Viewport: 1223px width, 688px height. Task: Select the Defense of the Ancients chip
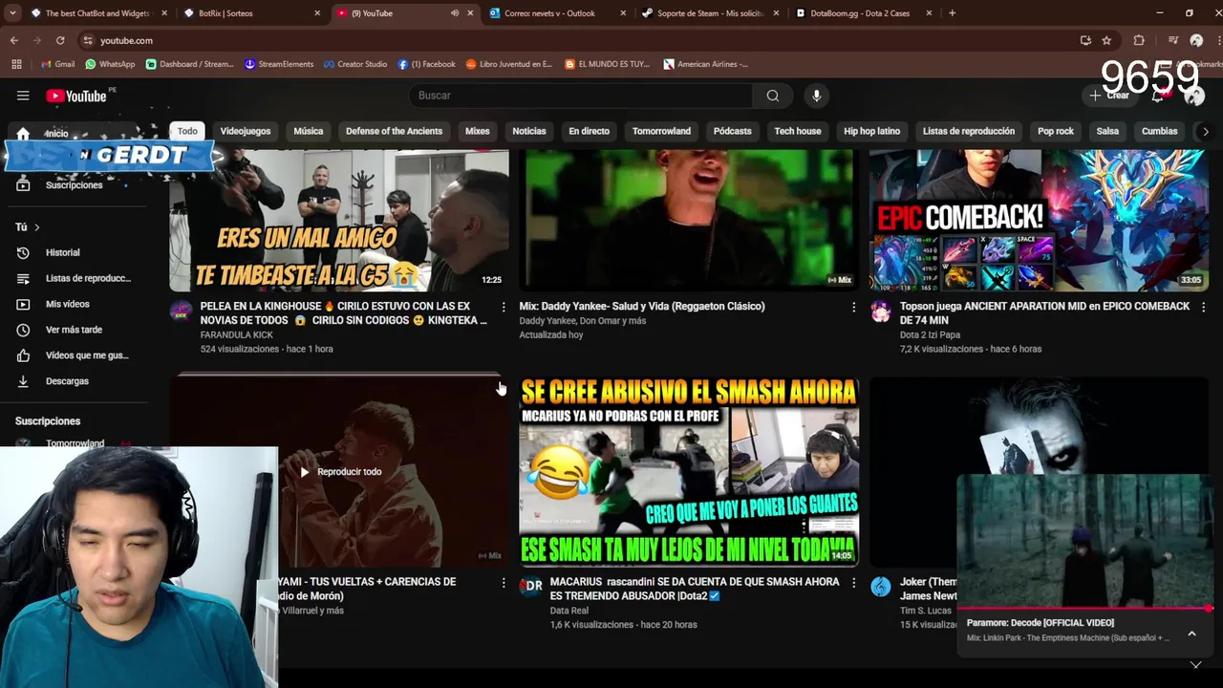394,131
